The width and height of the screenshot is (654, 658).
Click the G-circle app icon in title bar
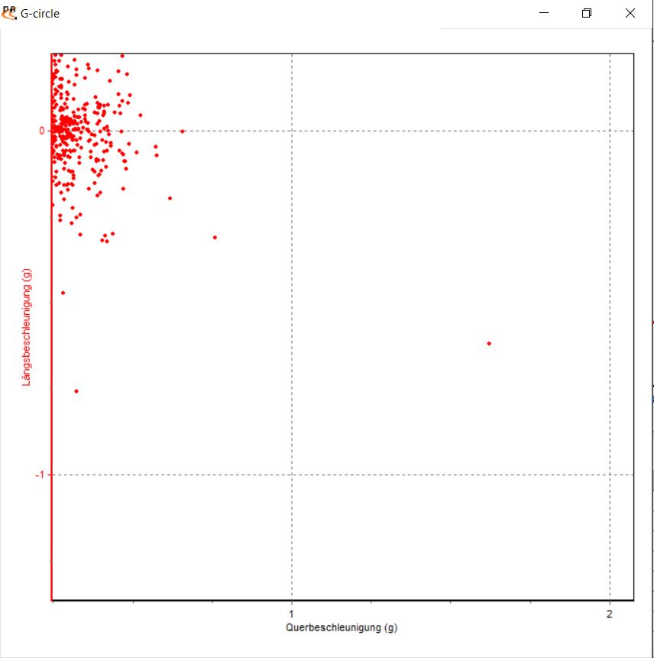(x=10, y=12)
